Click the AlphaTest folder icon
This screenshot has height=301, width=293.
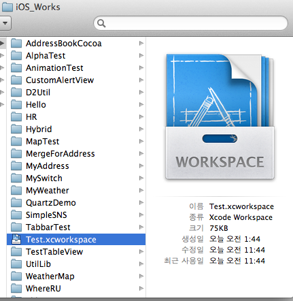[x=16, y=55]
